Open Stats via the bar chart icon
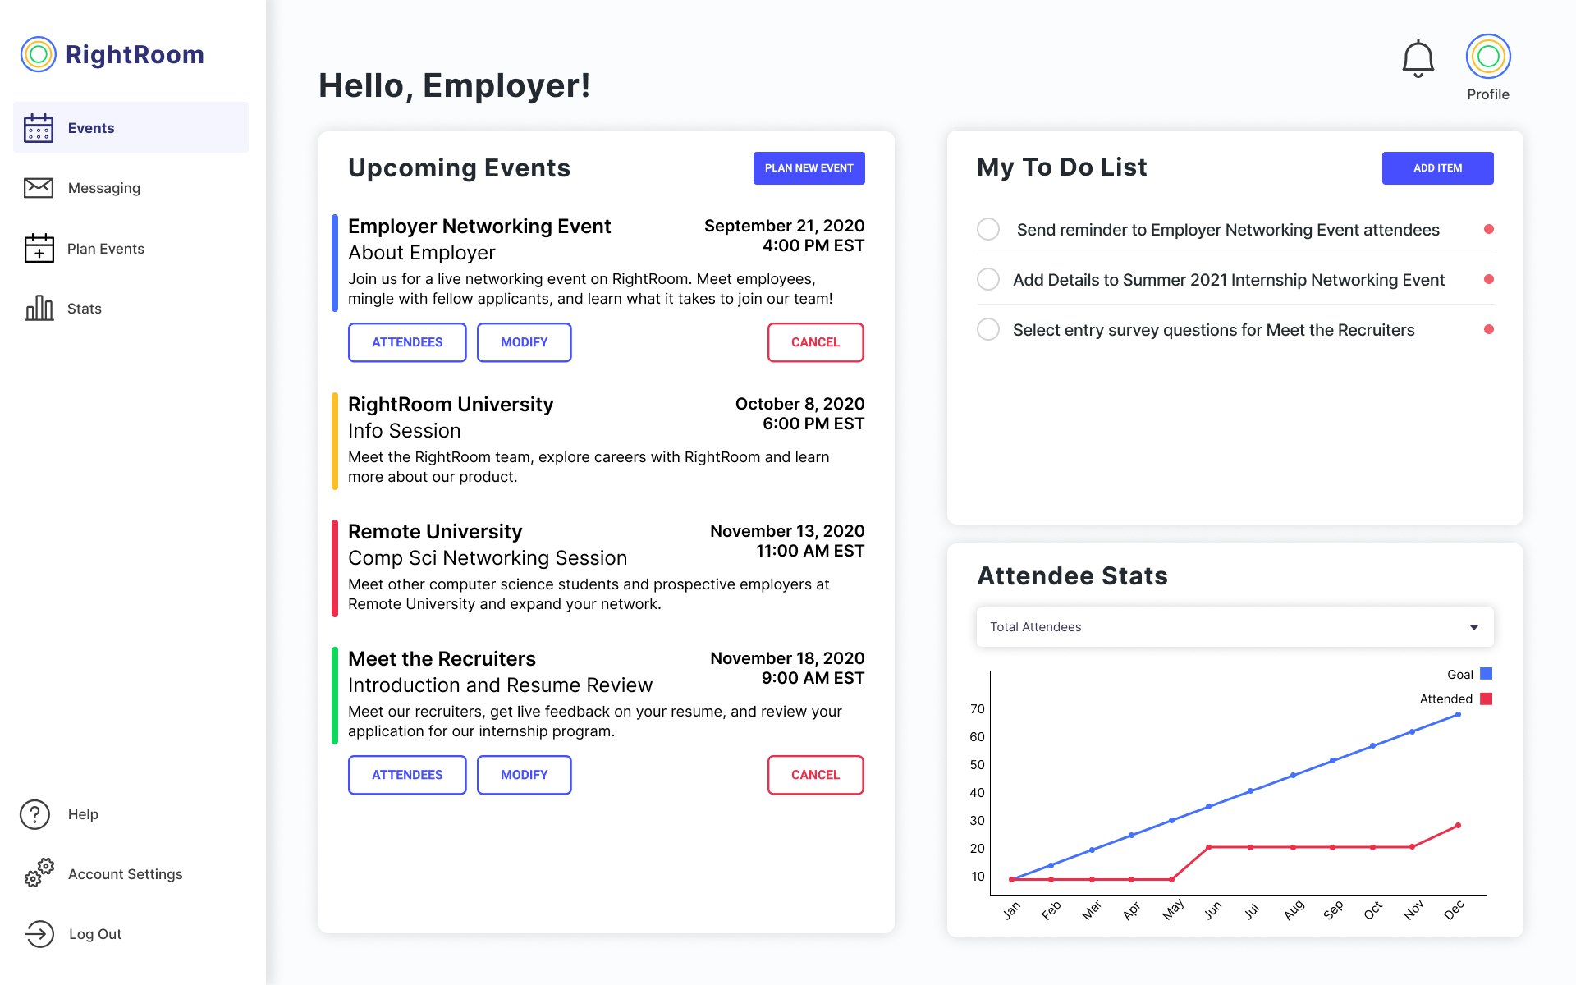1576x985 pixels. pos(39,309)
